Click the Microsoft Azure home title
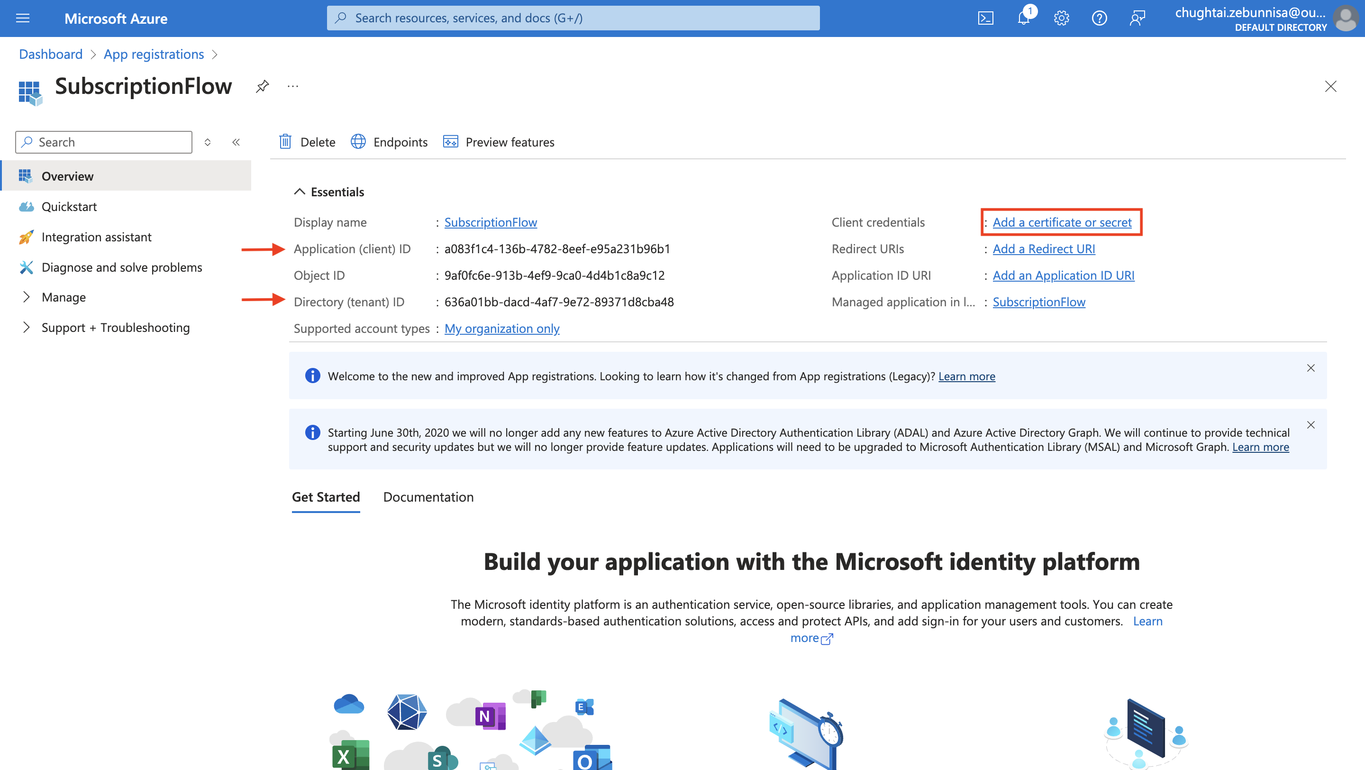The image size is (1365, 770). [x=116, y=18]
